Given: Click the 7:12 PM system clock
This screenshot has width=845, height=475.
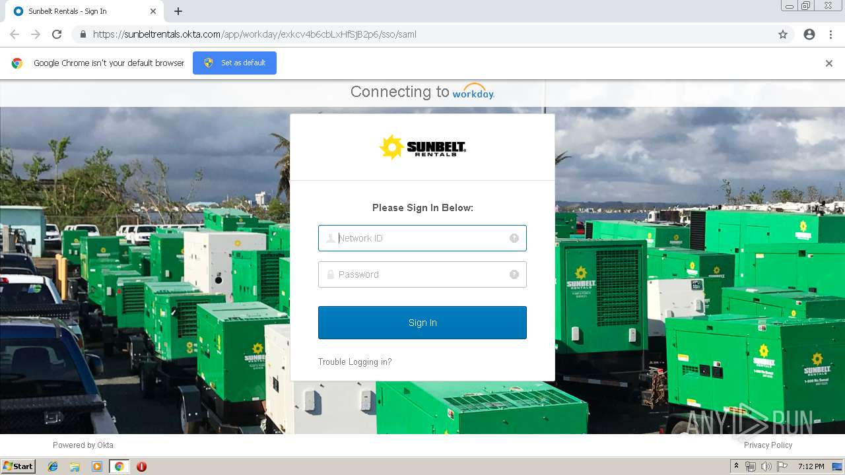Looking at the screenshot, I should click(811, 466).
